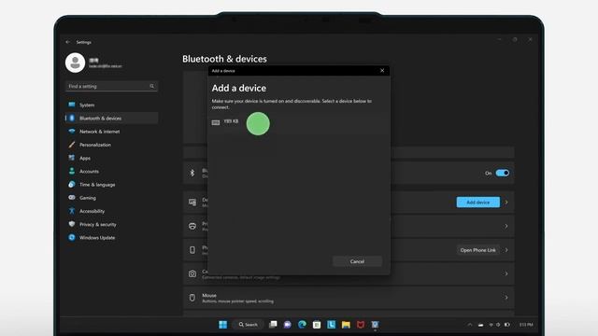Open the red McAfee taskbar icon
598x336 pixels.
[361, 325]
